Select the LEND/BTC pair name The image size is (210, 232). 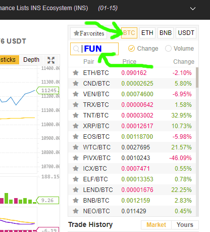[98, 190]
